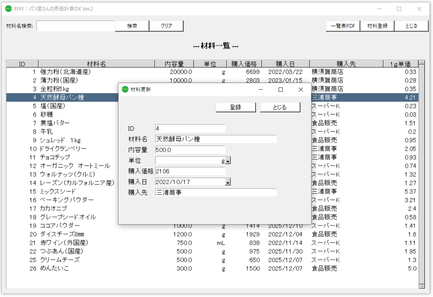The height and width of the screenshot is (297, 433).
Task: Click the クリア clear button
Action: [x=166, y=26]
